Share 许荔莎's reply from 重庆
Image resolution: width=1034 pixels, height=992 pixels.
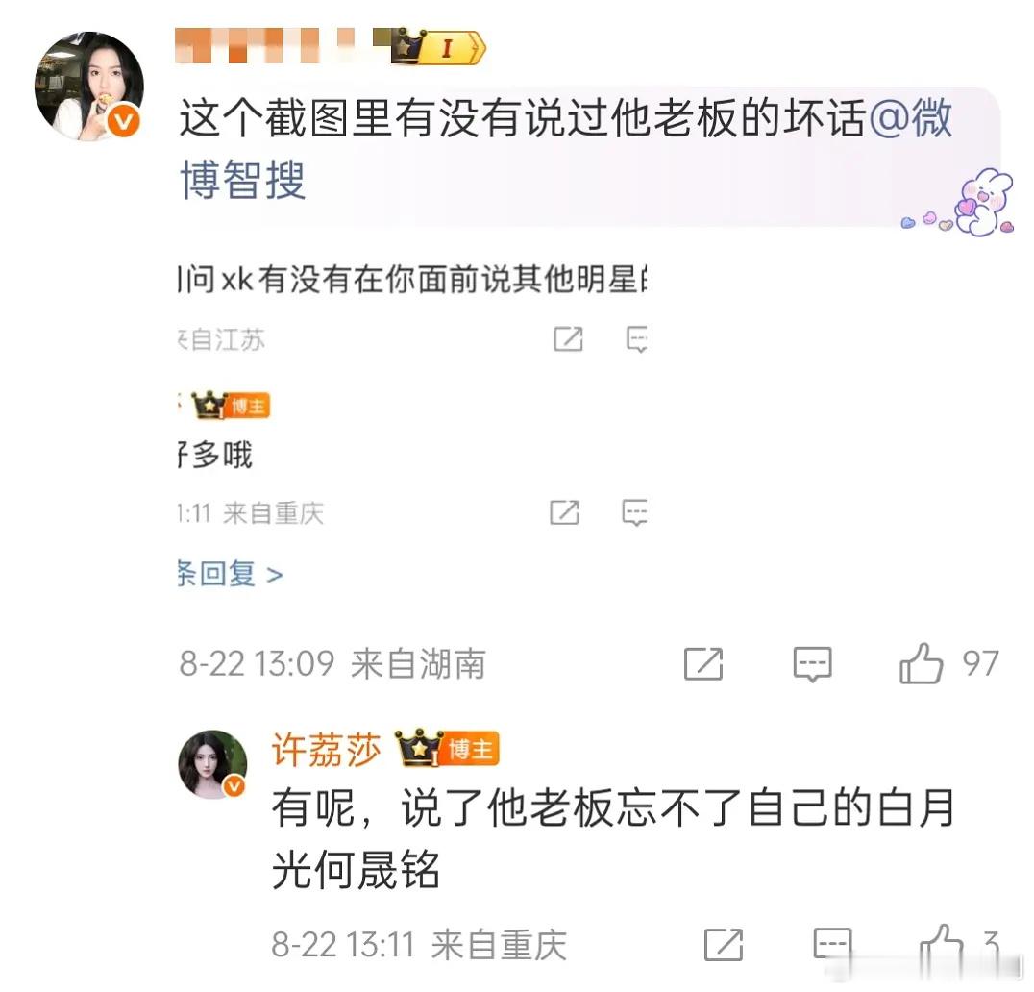point(724,945)
